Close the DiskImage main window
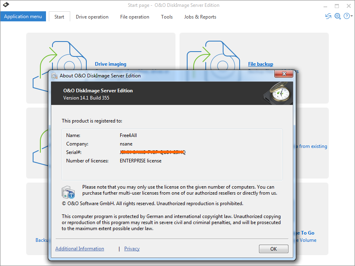 point(349,6)
